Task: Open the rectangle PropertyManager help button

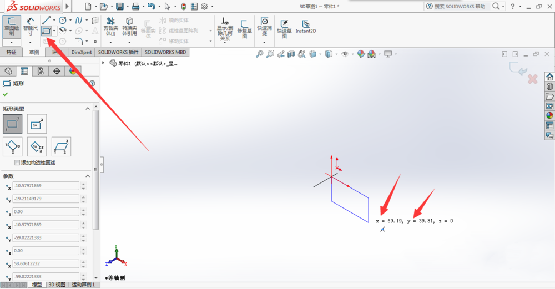Action: pyautogui.click(x=92, y=83)
